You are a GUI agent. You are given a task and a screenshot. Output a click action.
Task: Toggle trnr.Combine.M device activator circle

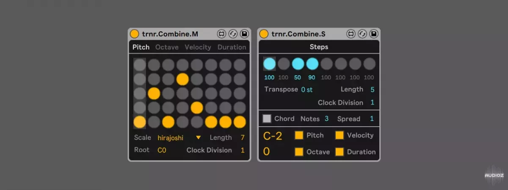click(134, 34)
